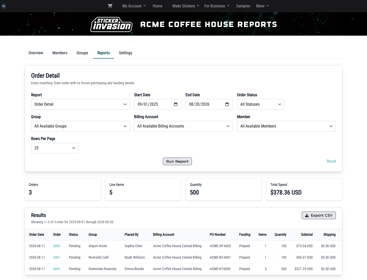Open the Group filter dropdown

coord(81,126)
